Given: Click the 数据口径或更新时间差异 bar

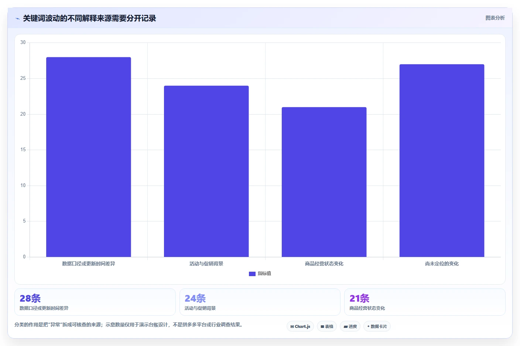Looking at the screenshot, I should tap(89, 157).
